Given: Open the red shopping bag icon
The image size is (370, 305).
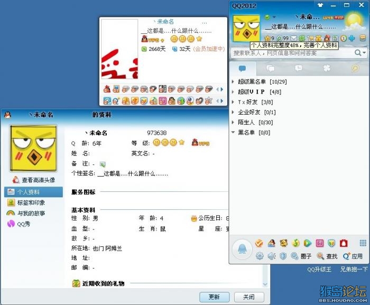Looking at the screenshot, I should coord(344,243).
